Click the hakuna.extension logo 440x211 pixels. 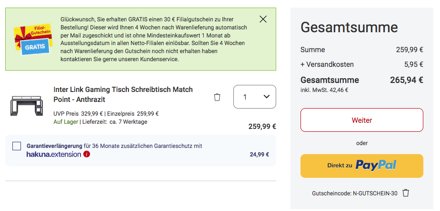54,154
